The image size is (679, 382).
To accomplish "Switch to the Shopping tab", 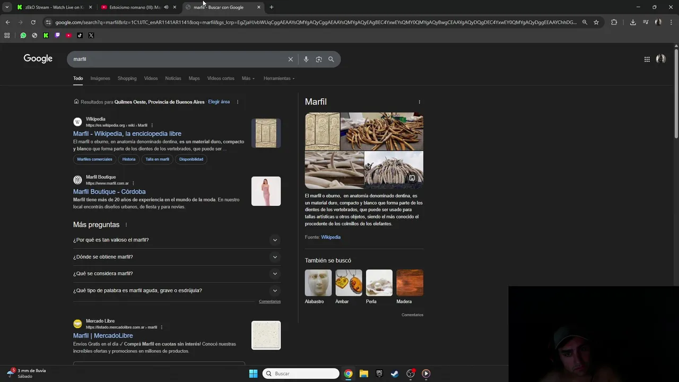I will [x=127, y=79].
